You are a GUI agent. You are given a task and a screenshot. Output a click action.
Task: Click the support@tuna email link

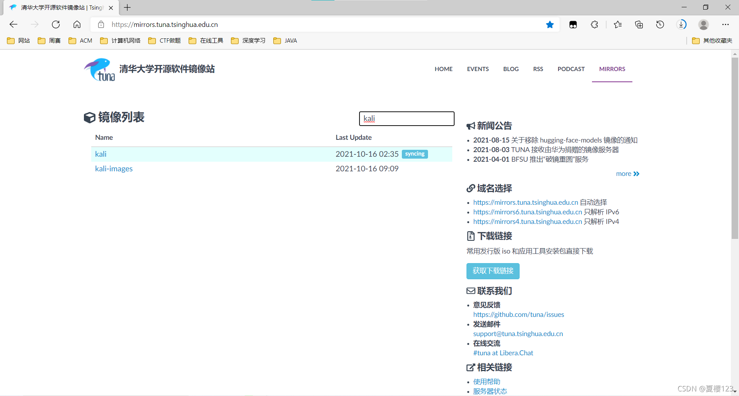(x=518, y=334)
